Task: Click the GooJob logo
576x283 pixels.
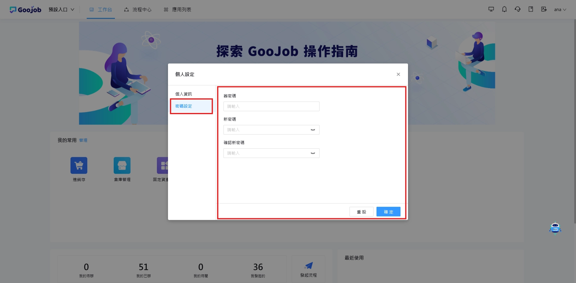Action: [25, 10]
